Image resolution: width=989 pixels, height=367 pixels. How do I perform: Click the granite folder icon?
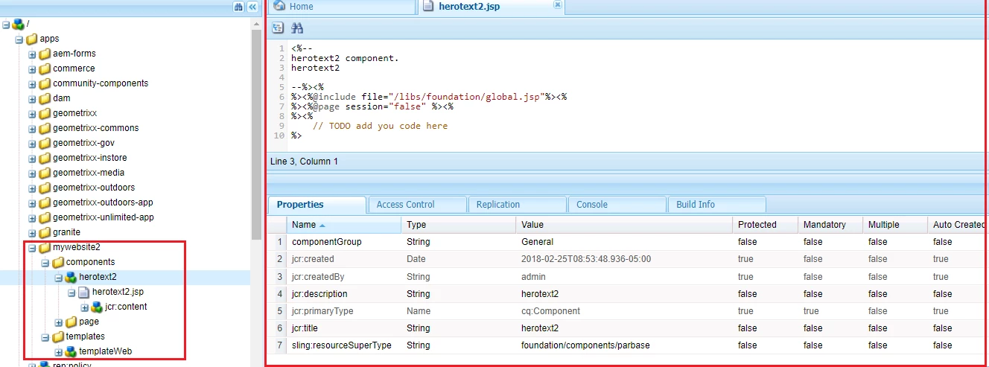tap(45, 232)
